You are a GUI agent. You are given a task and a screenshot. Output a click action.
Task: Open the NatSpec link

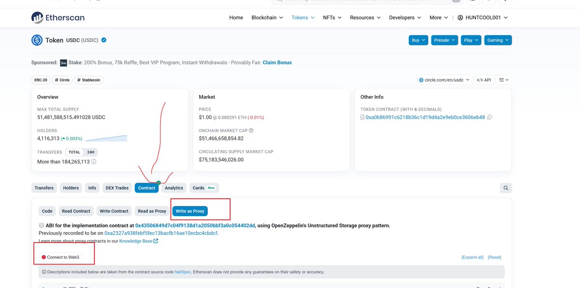(183, 272)
